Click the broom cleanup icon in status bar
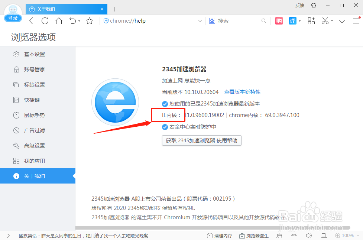This screenshot has width=363, height=240. (x=279, y=236)
